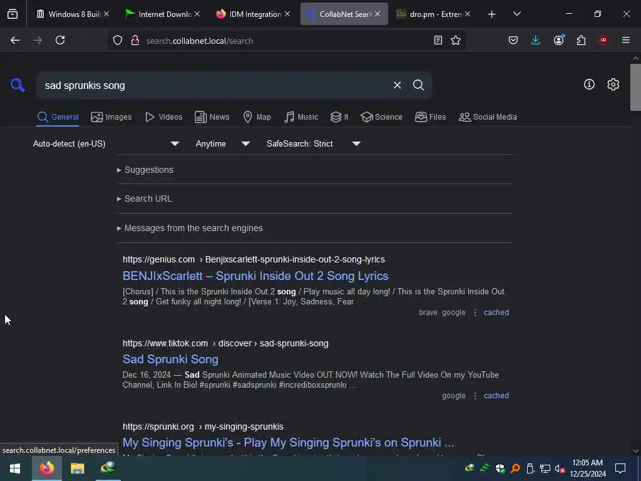Click the page vertical scrollbar thumb
Image resolution: width=641 pixels, height=481 pixels.
click(635, 87)
